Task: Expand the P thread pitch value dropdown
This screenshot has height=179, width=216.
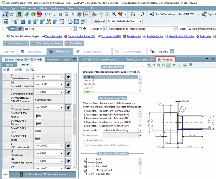Action: pyautogui.click(x=62, y=92)
